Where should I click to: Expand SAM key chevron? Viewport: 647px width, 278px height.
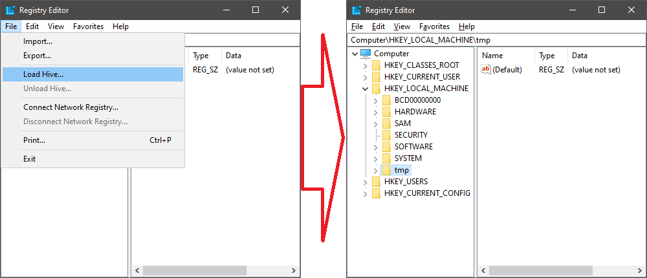(375, 123)
